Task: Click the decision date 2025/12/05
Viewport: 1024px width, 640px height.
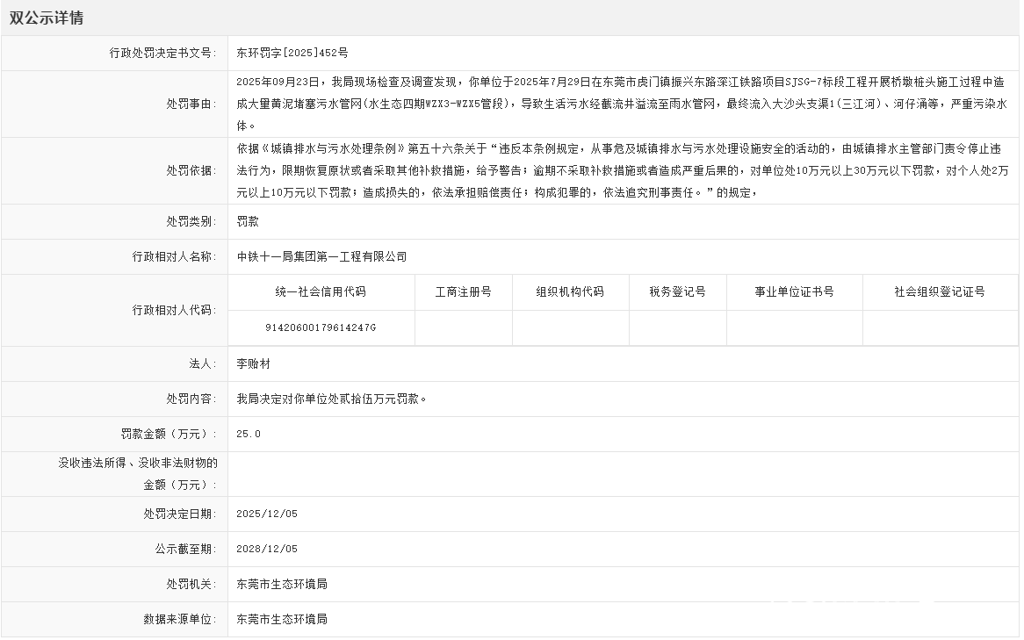Action: pos(267,514)
